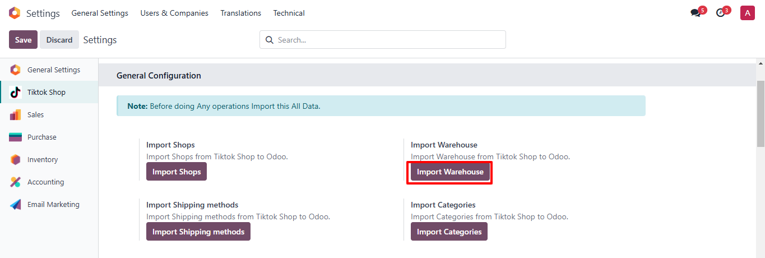Open the Translations menu

click(240, 13)
